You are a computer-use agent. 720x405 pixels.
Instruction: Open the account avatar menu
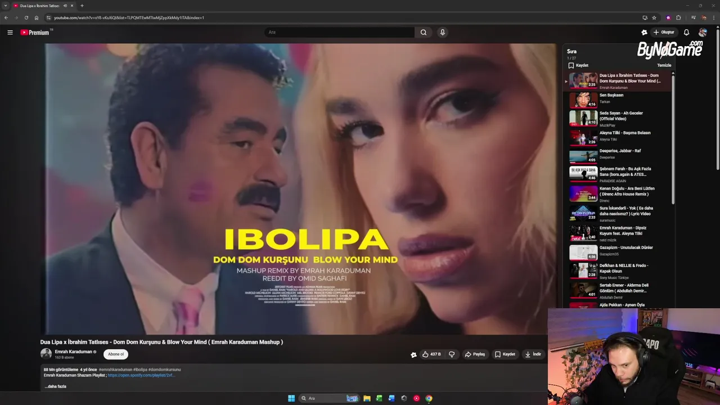[703, 33]
